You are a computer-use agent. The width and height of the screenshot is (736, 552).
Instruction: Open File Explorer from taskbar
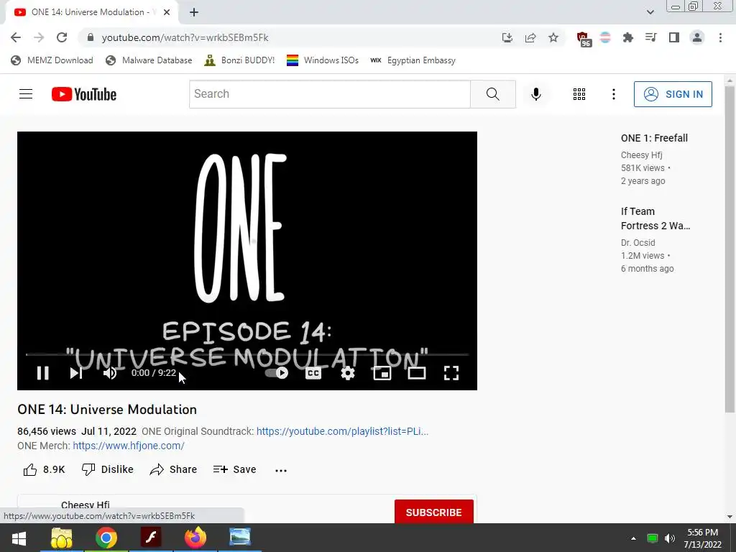coord(62,538)
